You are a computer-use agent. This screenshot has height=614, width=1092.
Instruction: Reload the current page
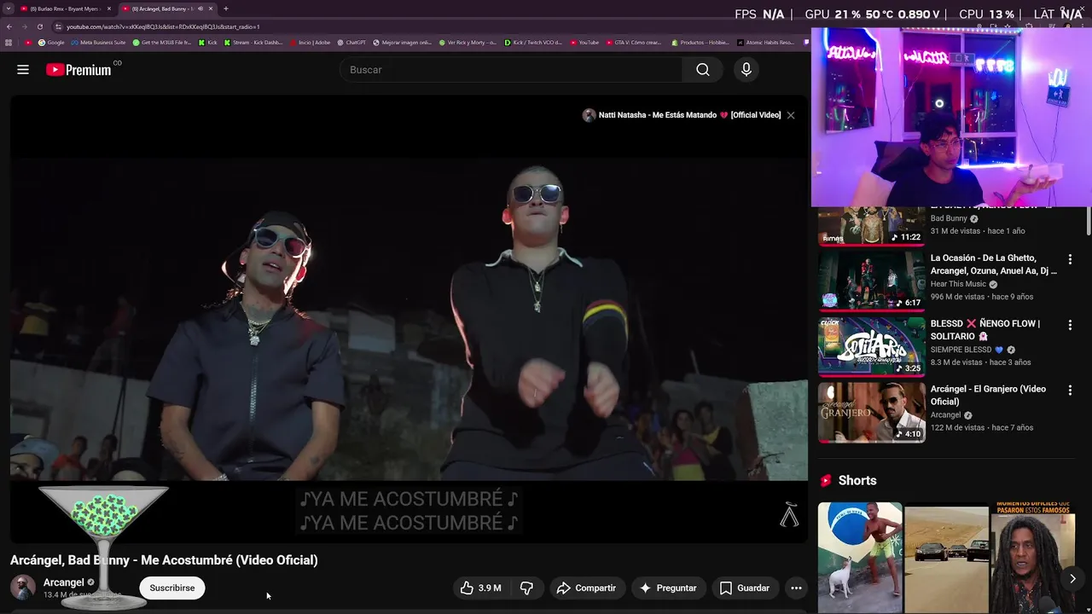(x=39, y=26)
